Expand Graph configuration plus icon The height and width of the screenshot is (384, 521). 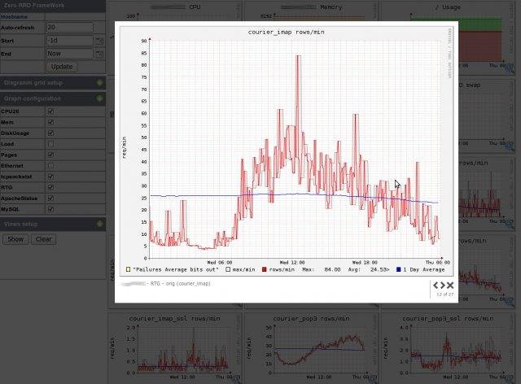point(99,98)
